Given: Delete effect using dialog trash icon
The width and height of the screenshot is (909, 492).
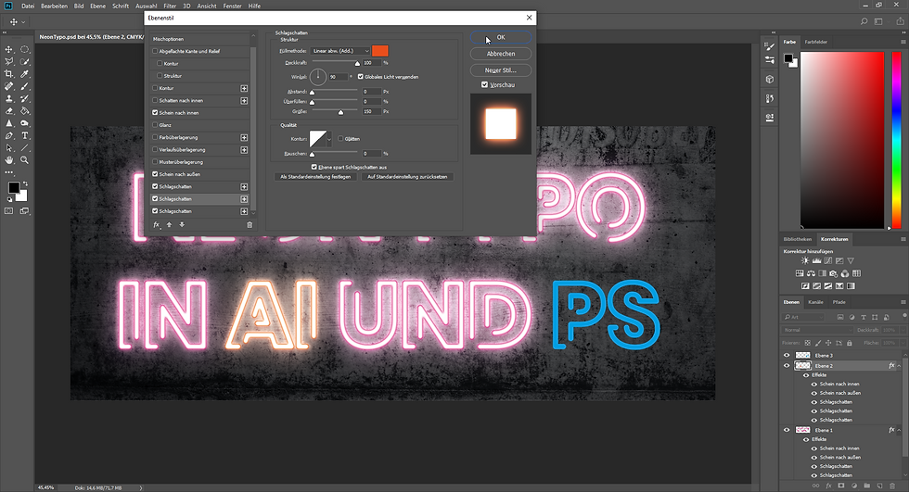Looking at the screenshot, I should point(250,225).
